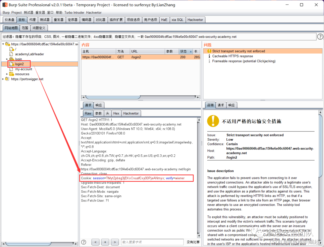Switch to the 响应 tab in request panel

tap(99, 105)
